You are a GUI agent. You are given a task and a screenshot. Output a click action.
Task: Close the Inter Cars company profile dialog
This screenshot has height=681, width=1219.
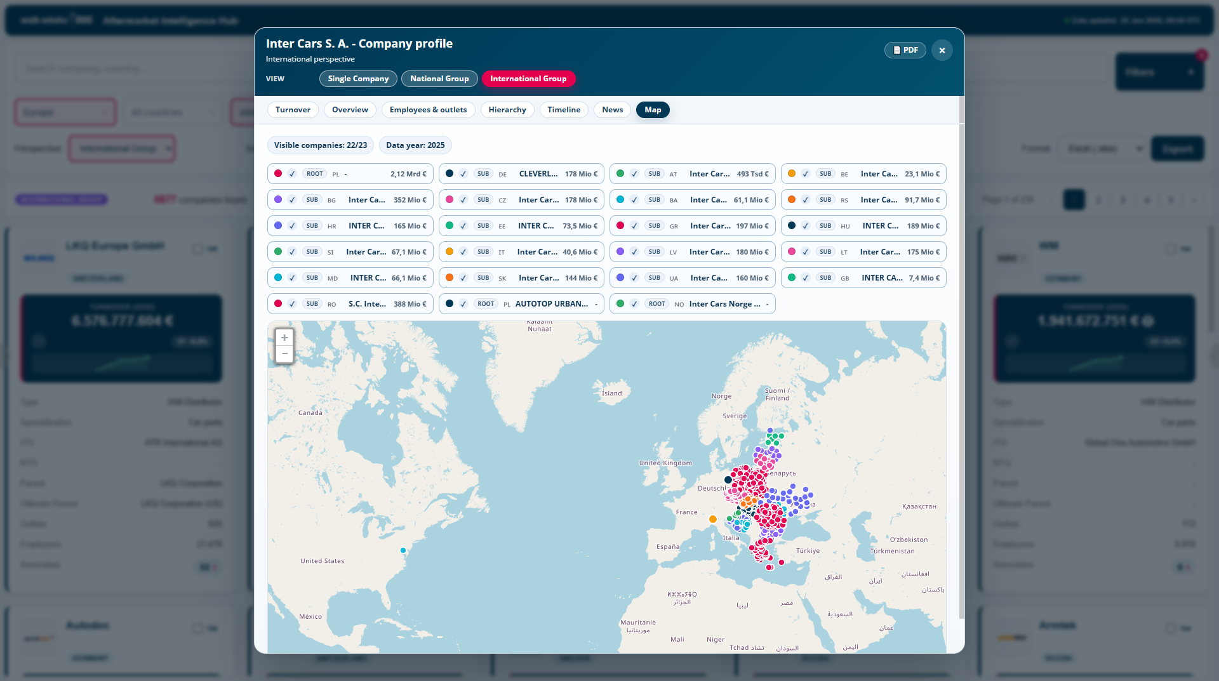pyautogui.click(x=942, y=50)
